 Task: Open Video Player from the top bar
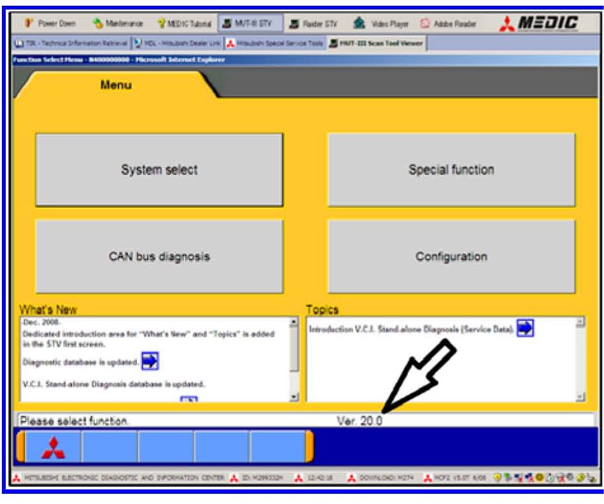point(383,24)
